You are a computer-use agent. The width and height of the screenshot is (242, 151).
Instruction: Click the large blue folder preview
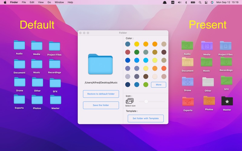(x=100, y=64)
